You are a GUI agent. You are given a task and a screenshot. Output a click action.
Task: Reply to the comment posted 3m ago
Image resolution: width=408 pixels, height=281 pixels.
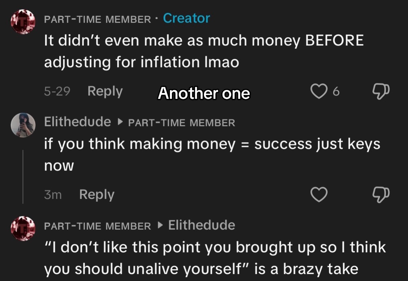96,195
